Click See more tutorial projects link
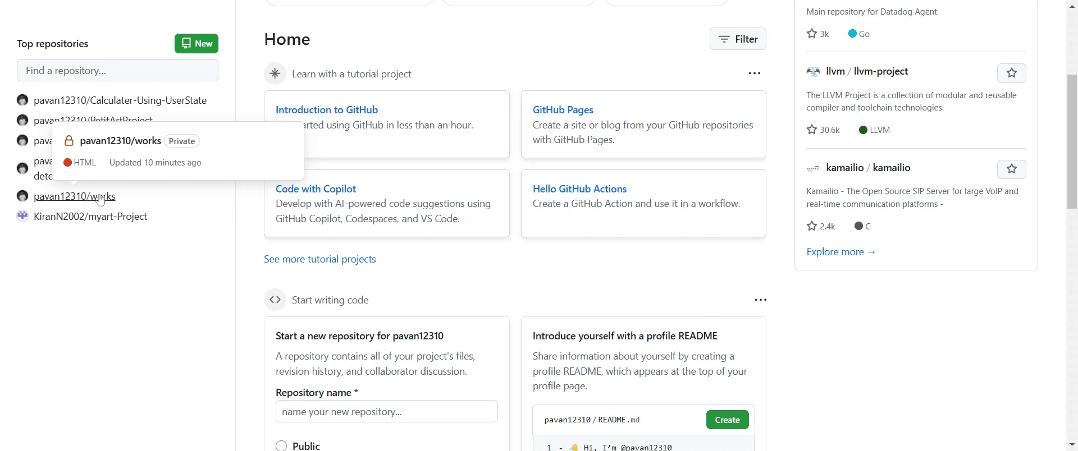 tap(320, 259)
